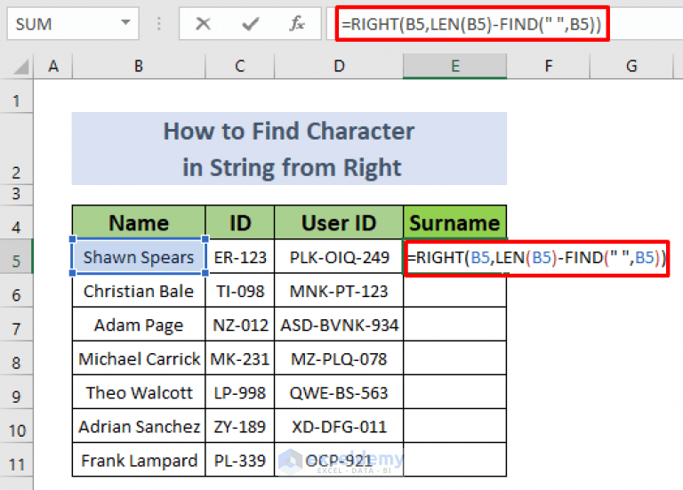The image size is (683, 490).
Task: Select all cells via corner triangle
Action: coord(20,66)
